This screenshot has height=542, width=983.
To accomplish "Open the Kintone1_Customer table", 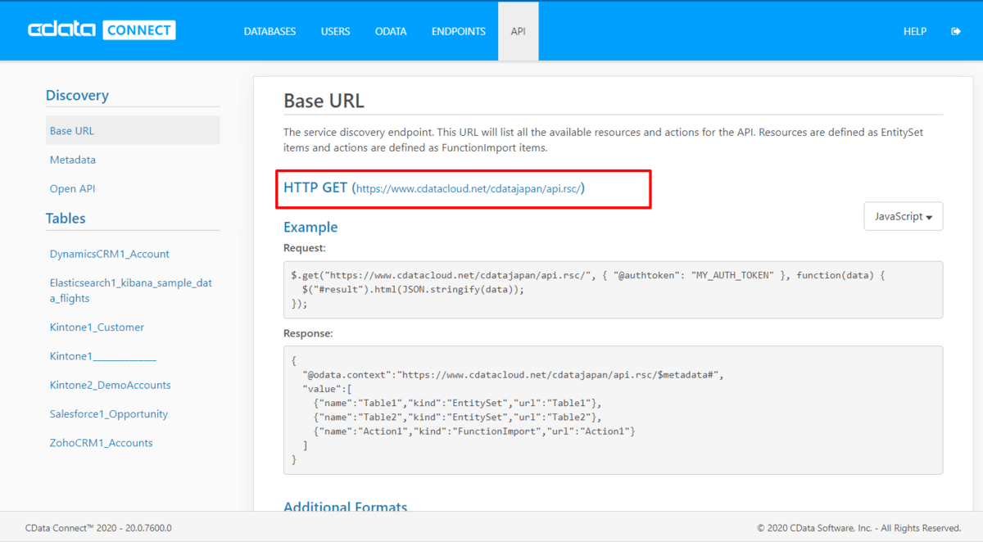I will [x=97, y=327].
